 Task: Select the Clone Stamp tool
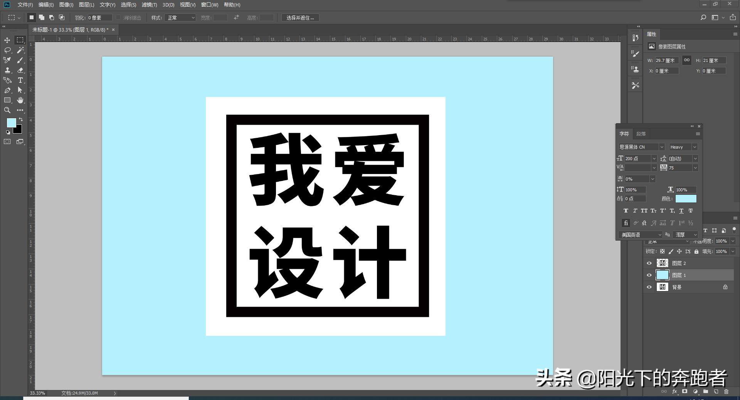click(x=7, y=70)
